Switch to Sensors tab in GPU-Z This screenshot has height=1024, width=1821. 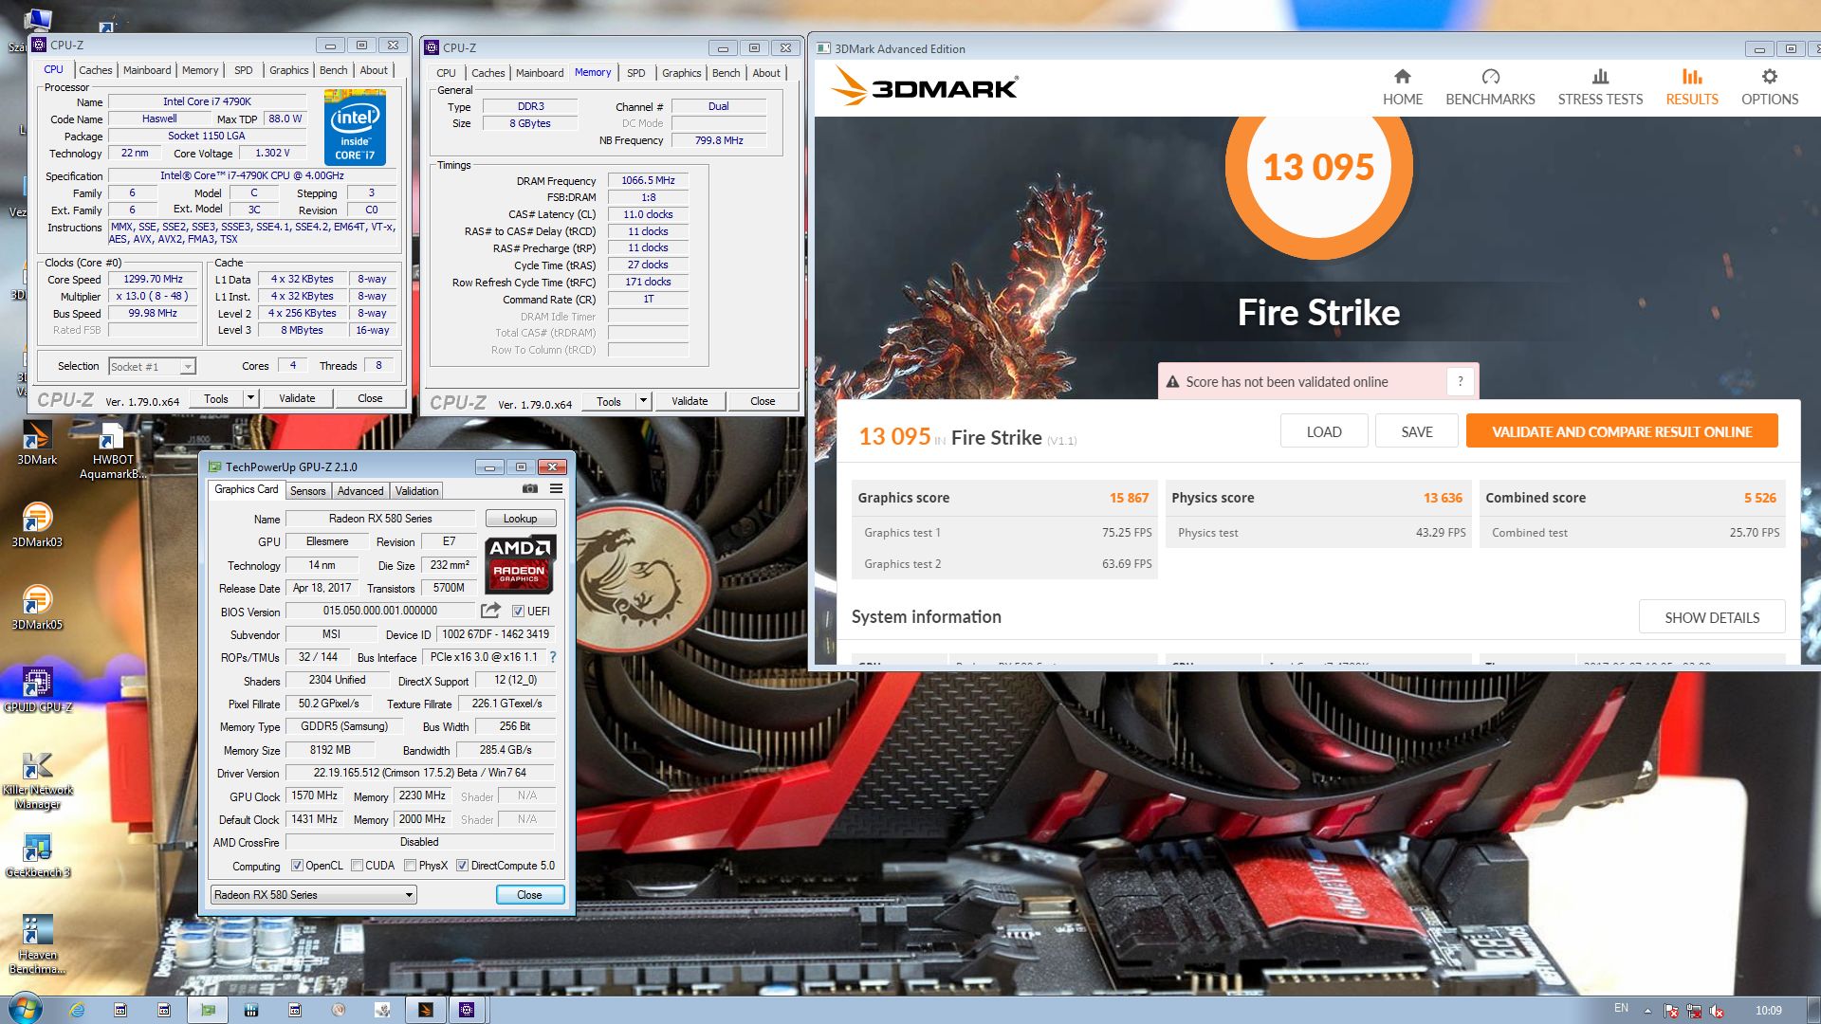307,490
